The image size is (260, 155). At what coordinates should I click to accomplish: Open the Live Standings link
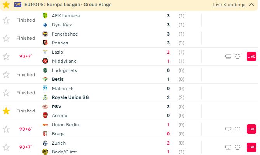click(229, 5)
